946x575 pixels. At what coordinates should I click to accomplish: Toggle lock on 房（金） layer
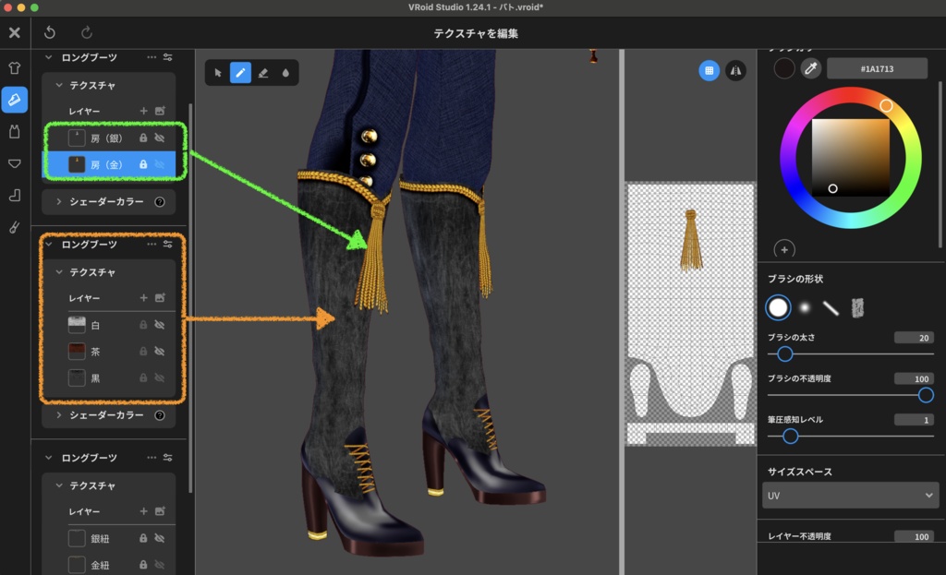(x=143, y=164)
